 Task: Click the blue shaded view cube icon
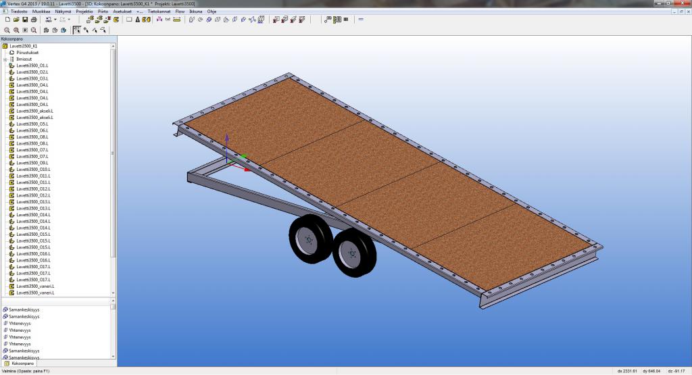pyautogui.click(x=64, y=30)
